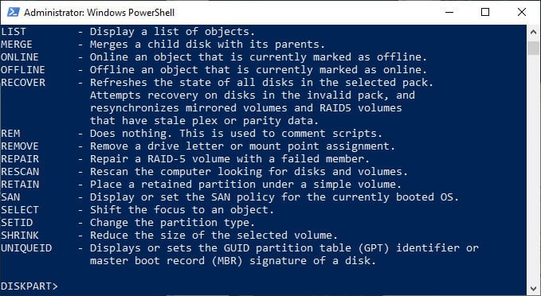Click the empty scrollbar track below thumb
This screenshot has height=296, width=541.
[x=533, y=169]
